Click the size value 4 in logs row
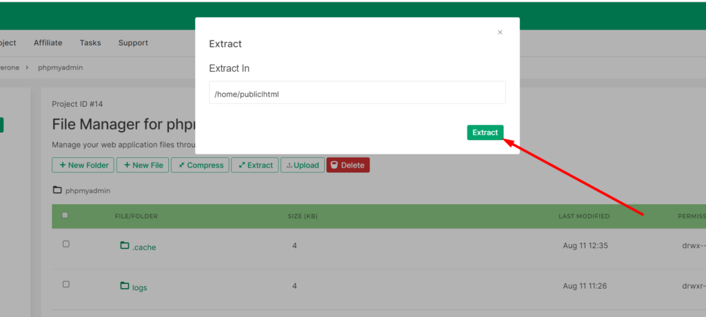 coord(294,286)
